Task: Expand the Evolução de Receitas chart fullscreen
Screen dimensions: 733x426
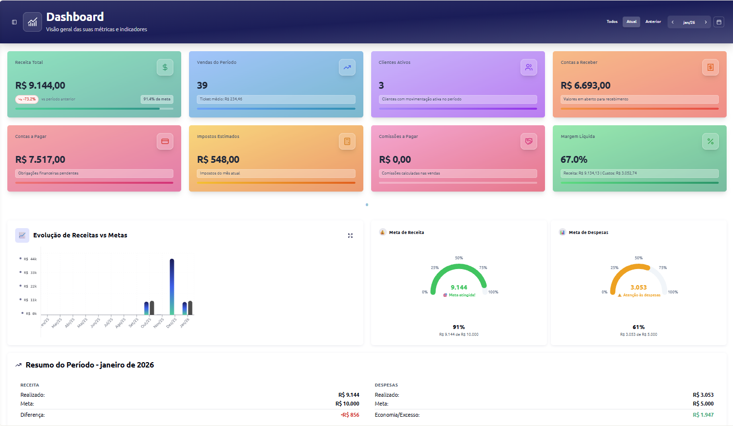Action: [350, 235]
